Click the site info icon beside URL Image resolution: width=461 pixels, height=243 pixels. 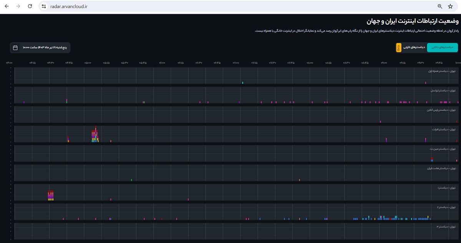click(44, 7)
